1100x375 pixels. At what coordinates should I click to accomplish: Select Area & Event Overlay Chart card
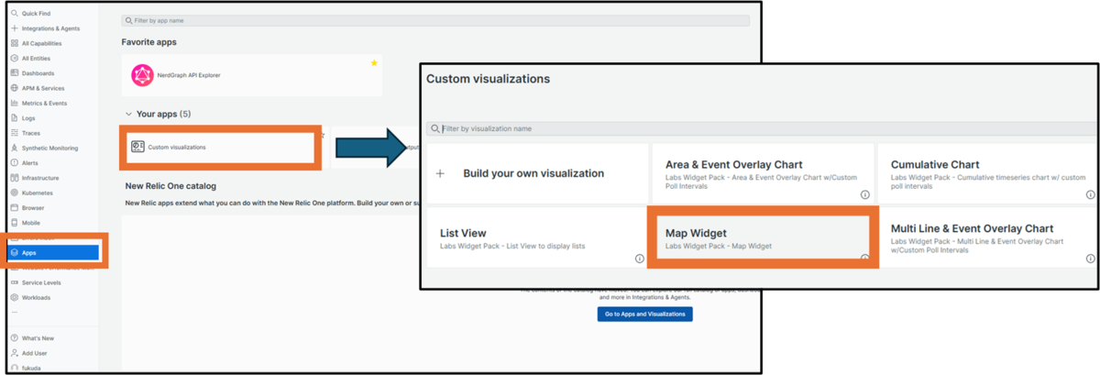(x=763, y=173)
